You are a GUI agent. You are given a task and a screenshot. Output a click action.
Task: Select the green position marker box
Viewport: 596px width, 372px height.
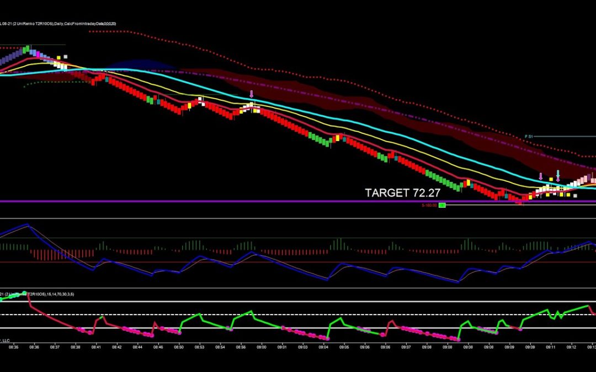(x=442, y=205)
